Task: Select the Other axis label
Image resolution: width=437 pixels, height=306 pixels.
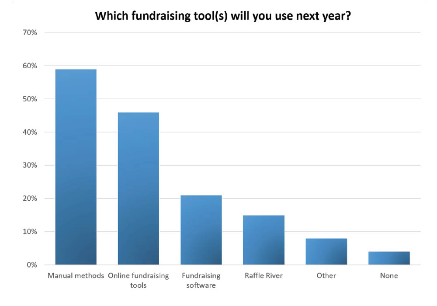Action: (x=326, y=276)
